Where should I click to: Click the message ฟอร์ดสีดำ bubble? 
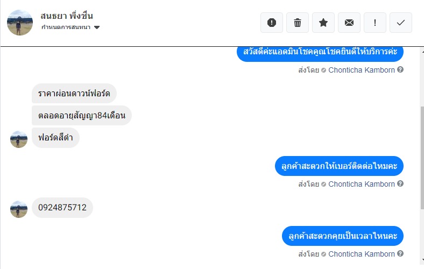55,138
